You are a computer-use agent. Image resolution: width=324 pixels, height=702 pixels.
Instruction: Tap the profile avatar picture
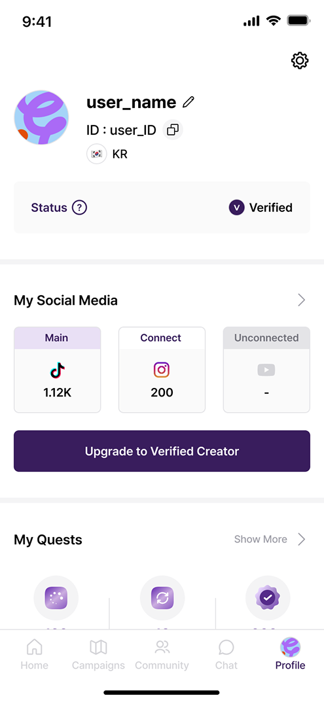42,118
